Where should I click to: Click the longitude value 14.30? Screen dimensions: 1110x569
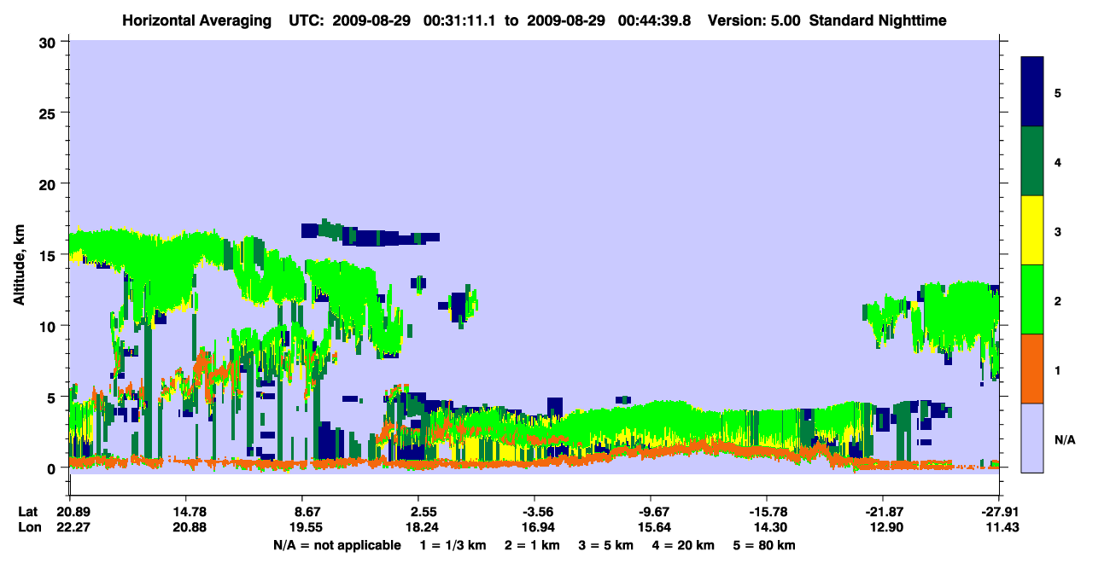(771, 527)
